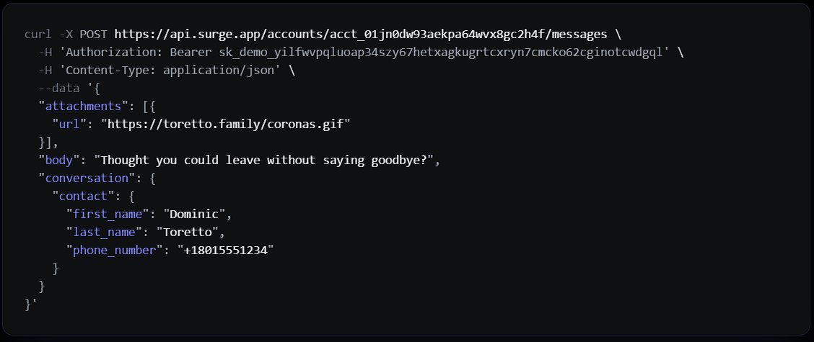Click the curl command word
The width and height of the screenshot is (814, 342).
(x=38, y=35)
